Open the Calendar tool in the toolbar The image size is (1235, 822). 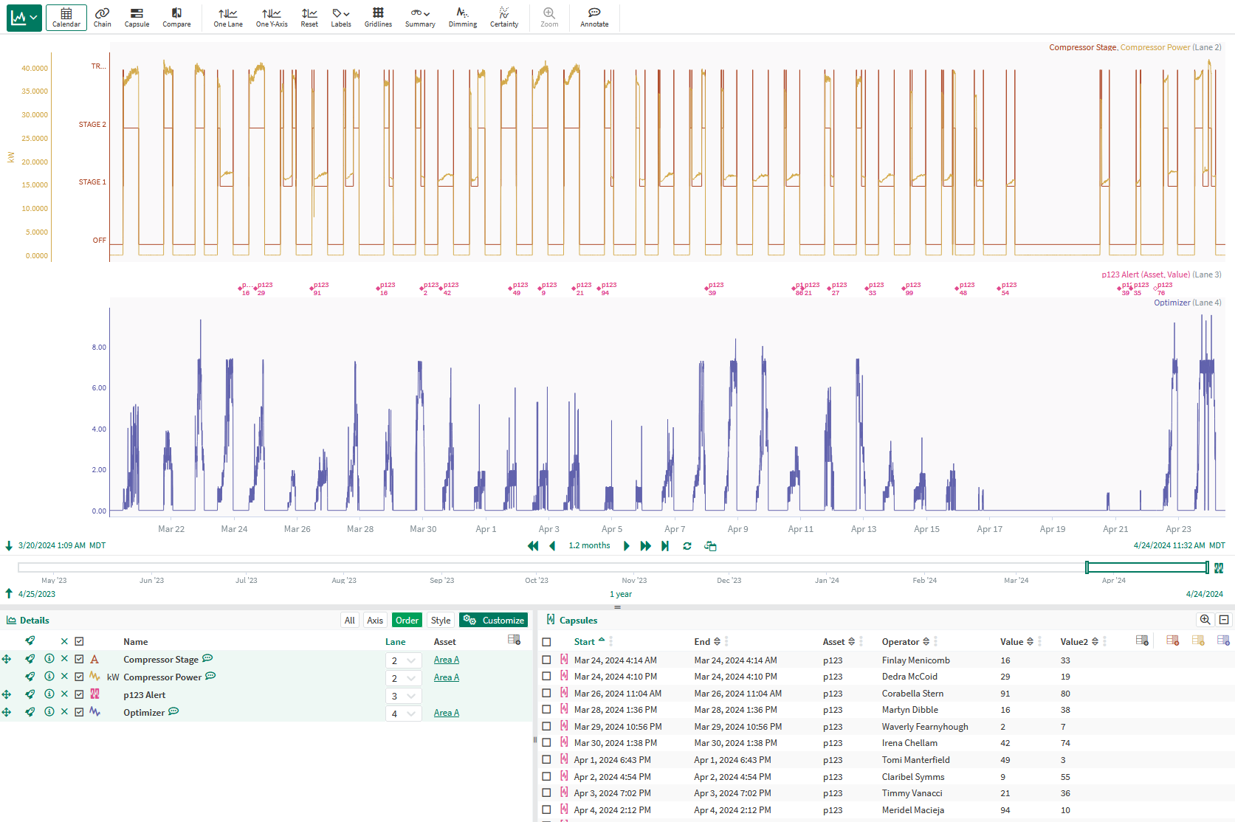click(66, 17)
